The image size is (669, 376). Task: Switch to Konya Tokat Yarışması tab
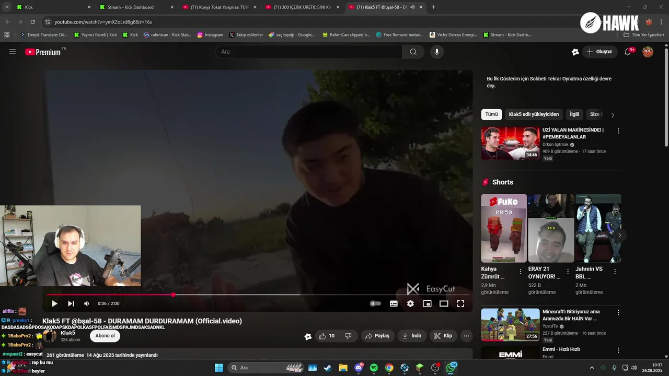(220, 7)
